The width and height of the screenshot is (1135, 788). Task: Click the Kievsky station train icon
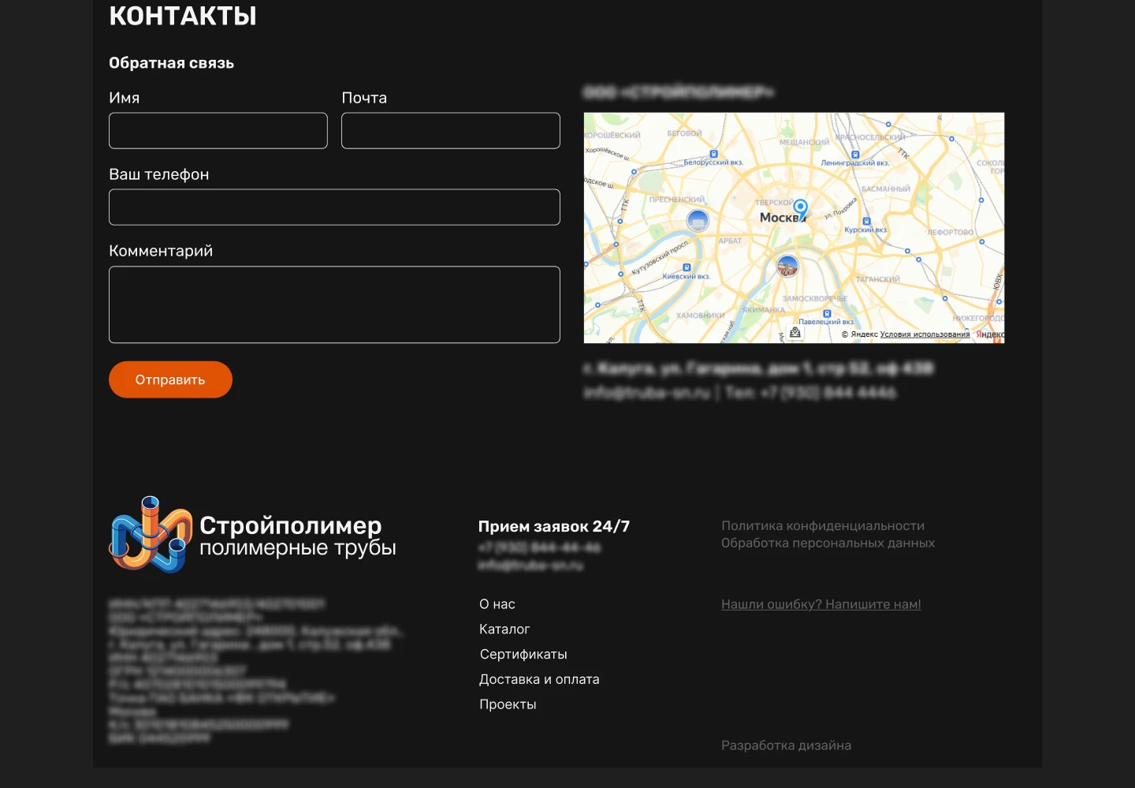point(687,268)
